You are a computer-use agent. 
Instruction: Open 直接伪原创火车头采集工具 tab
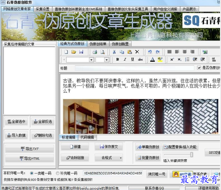(128, 9)
